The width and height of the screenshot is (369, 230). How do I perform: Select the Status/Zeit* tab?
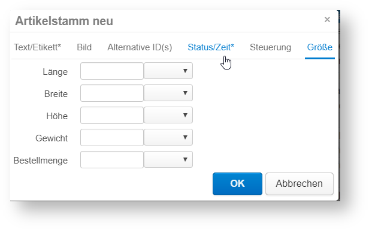[x=211, y=47]
